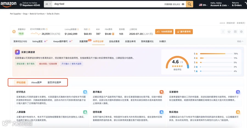Click the info icon beside 均价

coord(89,29)
